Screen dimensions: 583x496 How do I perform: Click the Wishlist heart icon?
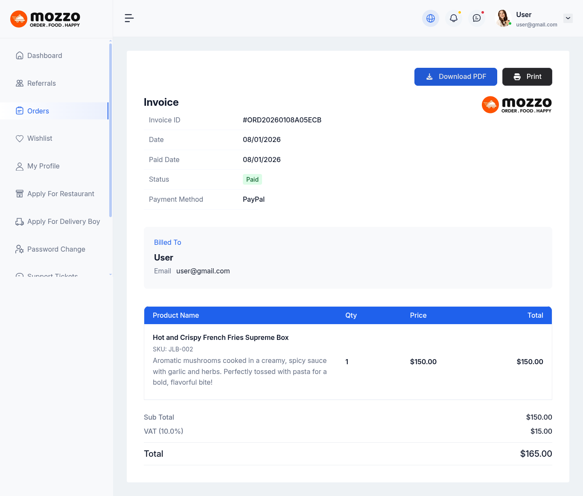[20, 139]
